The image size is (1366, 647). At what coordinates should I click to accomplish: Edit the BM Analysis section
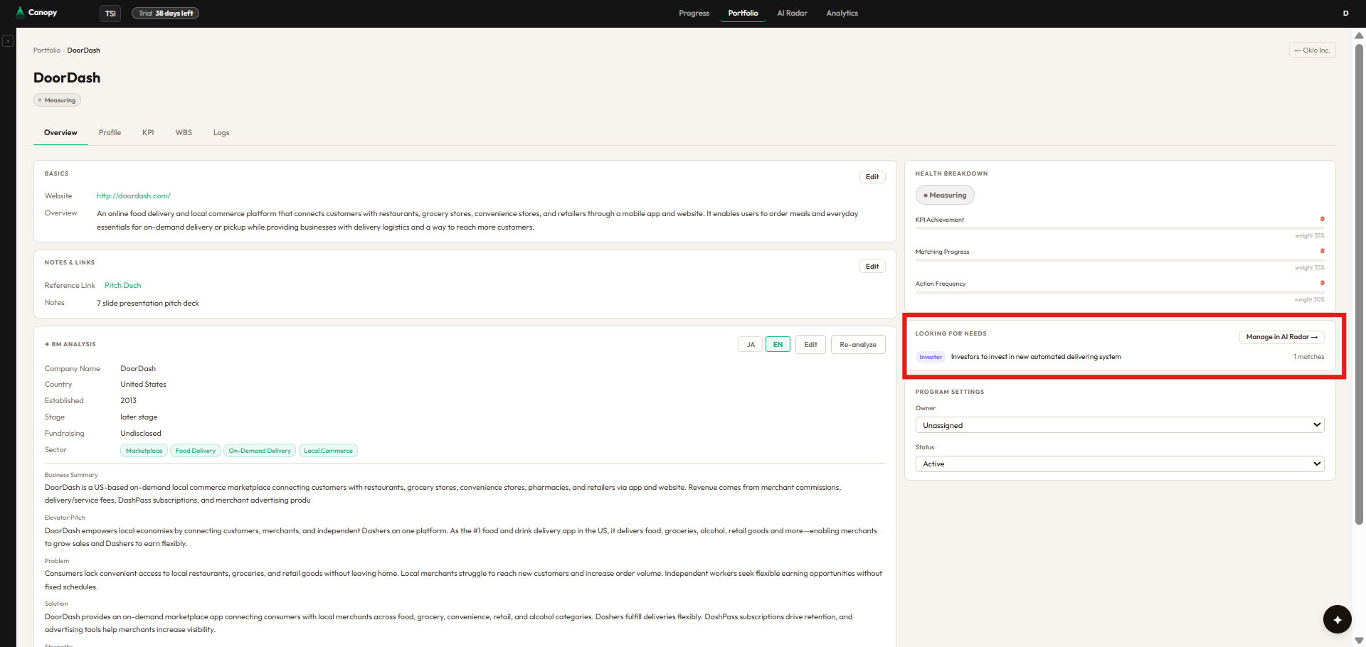pyautogui.click(x=810, y=345)
